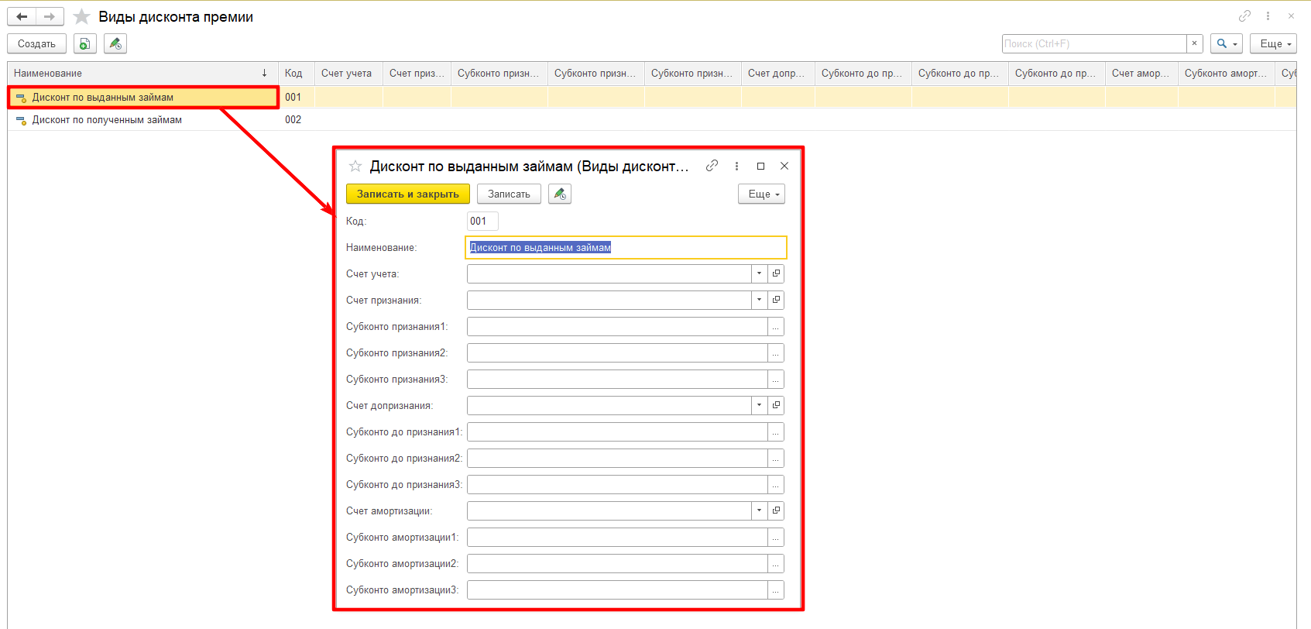Focus the Поиск (Ctrl+F) search field
The width and height of the screenshot is (1311, 629).
tap(1094, 43)
